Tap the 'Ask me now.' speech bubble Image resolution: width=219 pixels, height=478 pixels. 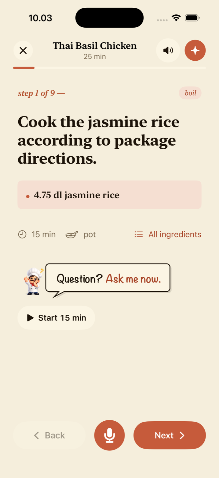click(x=108, y=279)
